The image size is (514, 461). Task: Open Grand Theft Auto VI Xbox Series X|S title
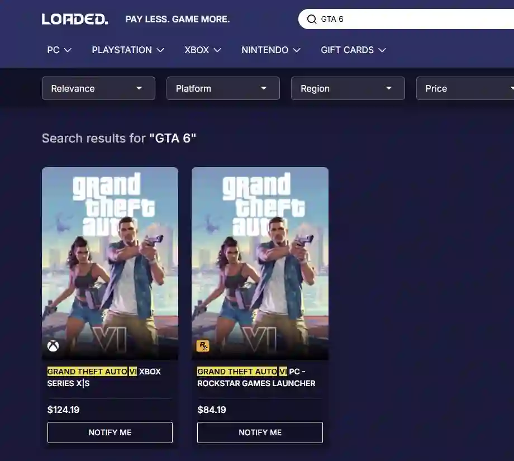tap(104, 377)
